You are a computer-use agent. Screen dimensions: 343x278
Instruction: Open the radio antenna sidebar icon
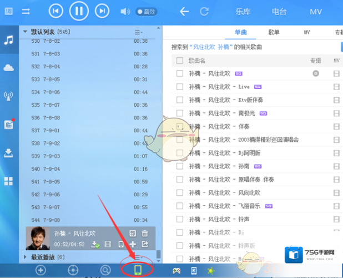pos(8,96)
